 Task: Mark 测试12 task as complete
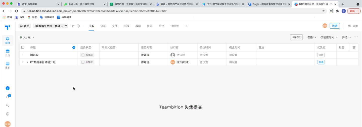(x=83, y=55)
